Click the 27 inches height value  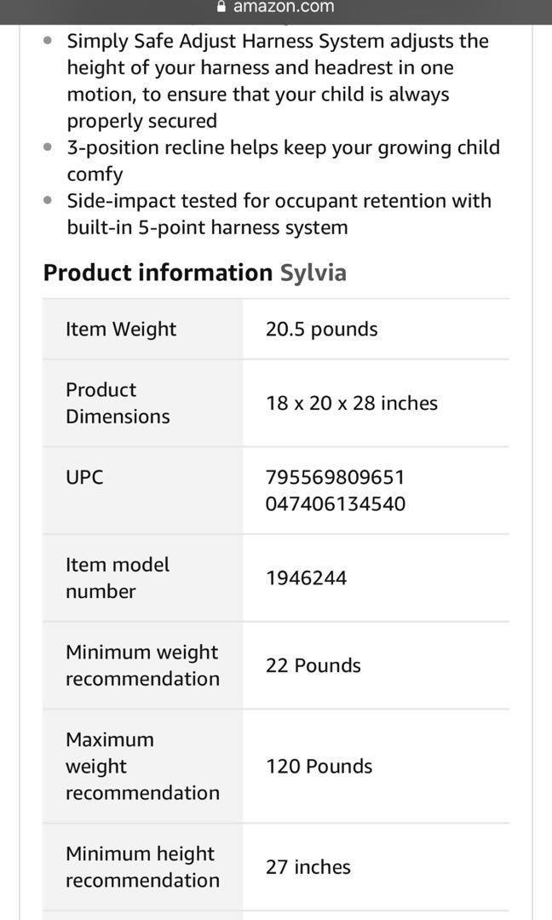coord(308,866)
